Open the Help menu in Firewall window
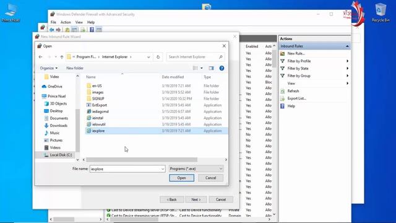Image resolution: width=396 pixels, height=223 pixels. point(91,22)
